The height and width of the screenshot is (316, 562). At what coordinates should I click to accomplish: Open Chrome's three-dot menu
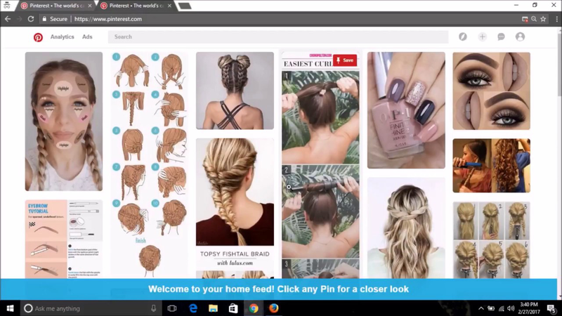click(x=553, y=19)
